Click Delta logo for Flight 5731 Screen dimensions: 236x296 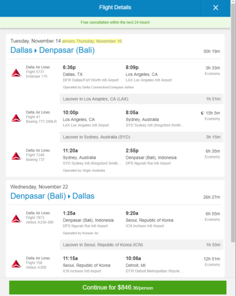17,73
